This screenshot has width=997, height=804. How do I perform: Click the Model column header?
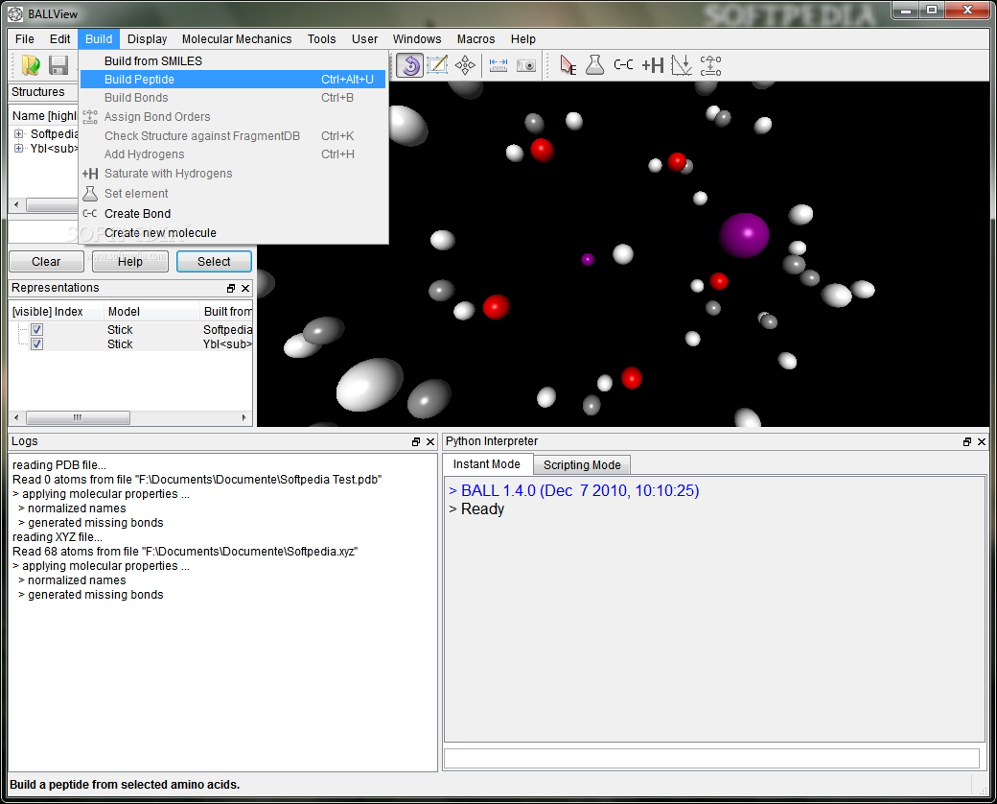[151, 311]
